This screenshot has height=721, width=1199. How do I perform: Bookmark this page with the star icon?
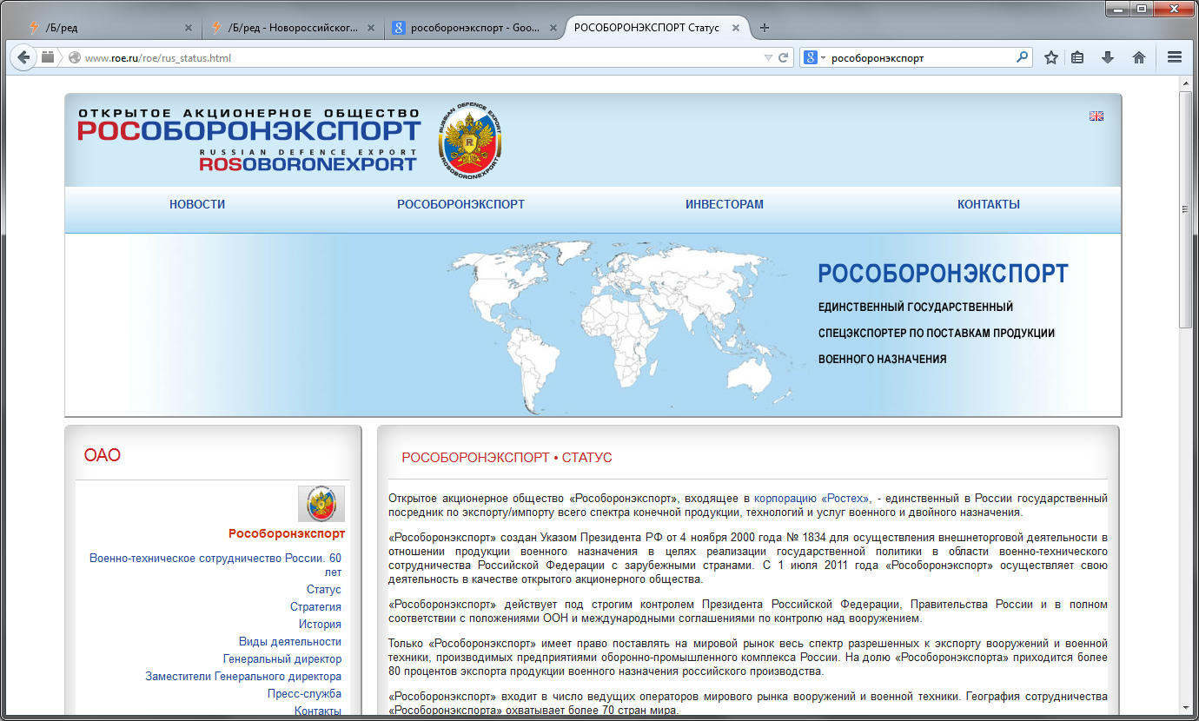pos(1051,58)
